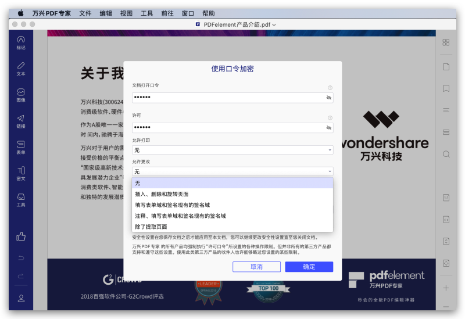Screen dimensions: 465x319
Task: Expand the 允许打印 dropdown
Action: (x=233, y=150)
